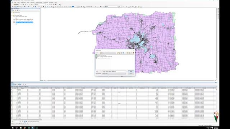Go back to previous map extent
This screenshot has width=230, height=129.
[24, 6]
